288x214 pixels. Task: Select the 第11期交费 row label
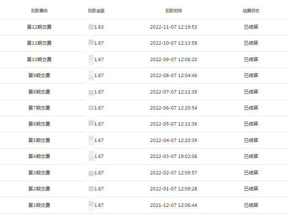pos(39,43)
